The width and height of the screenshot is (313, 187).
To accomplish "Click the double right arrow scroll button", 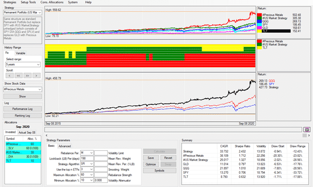I will click(x=28, y=75).
